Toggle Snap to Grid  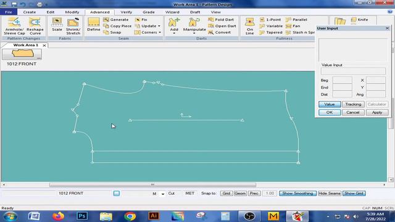coord(227,193)
